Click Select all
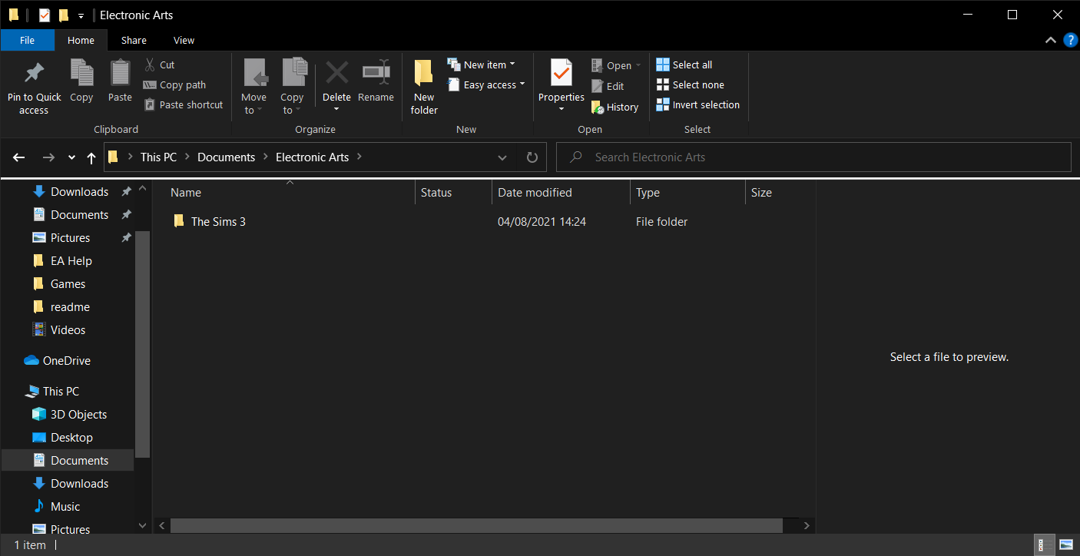Viewport: 1080px width, 556px height. (x=684, y=65)
